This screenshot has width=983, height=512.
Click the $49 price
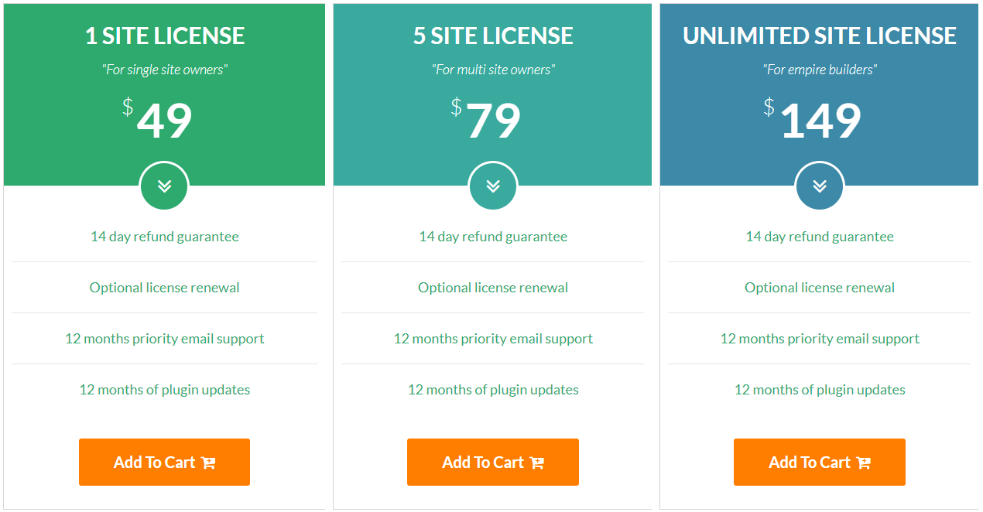159,120
